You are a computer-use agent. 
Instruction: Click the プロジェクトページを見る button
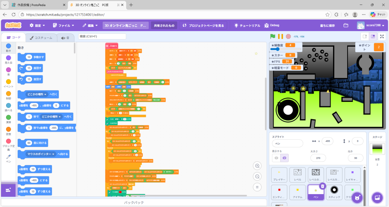204,25
